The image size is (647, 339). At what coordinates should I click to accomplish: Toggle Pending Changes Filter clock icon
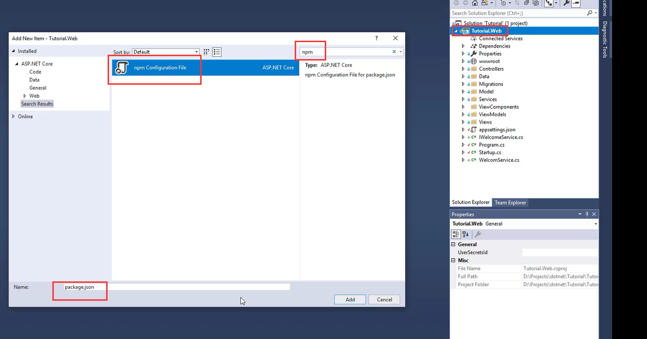point(504,3)
